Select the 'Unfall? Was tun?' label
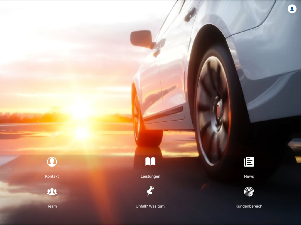301x225 pixels. coord(150,206)
